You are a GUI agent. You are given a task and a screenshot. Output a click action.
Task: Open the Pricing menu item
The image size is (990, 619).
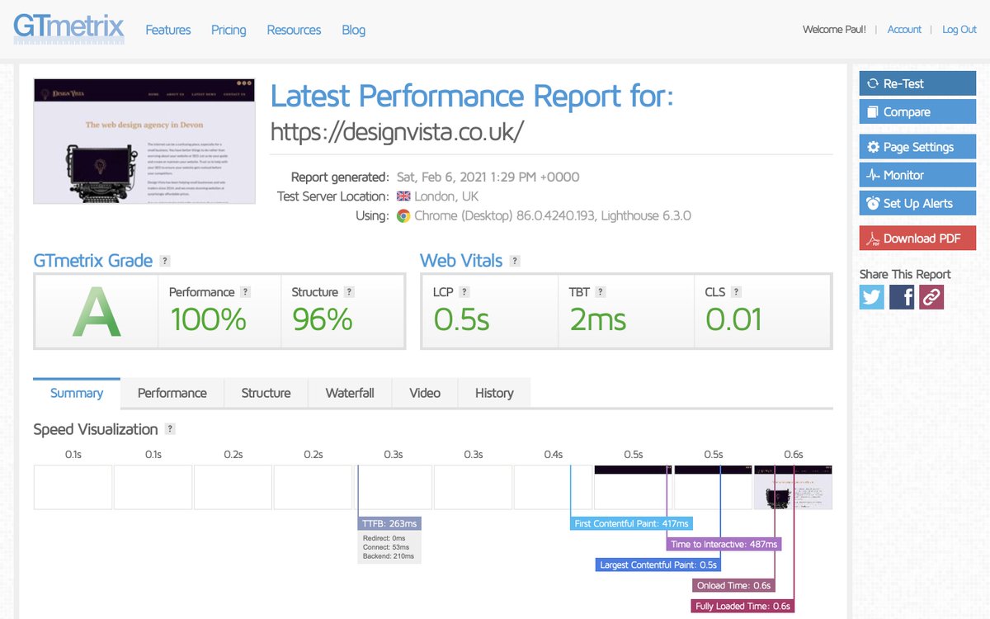click(228, 30)
